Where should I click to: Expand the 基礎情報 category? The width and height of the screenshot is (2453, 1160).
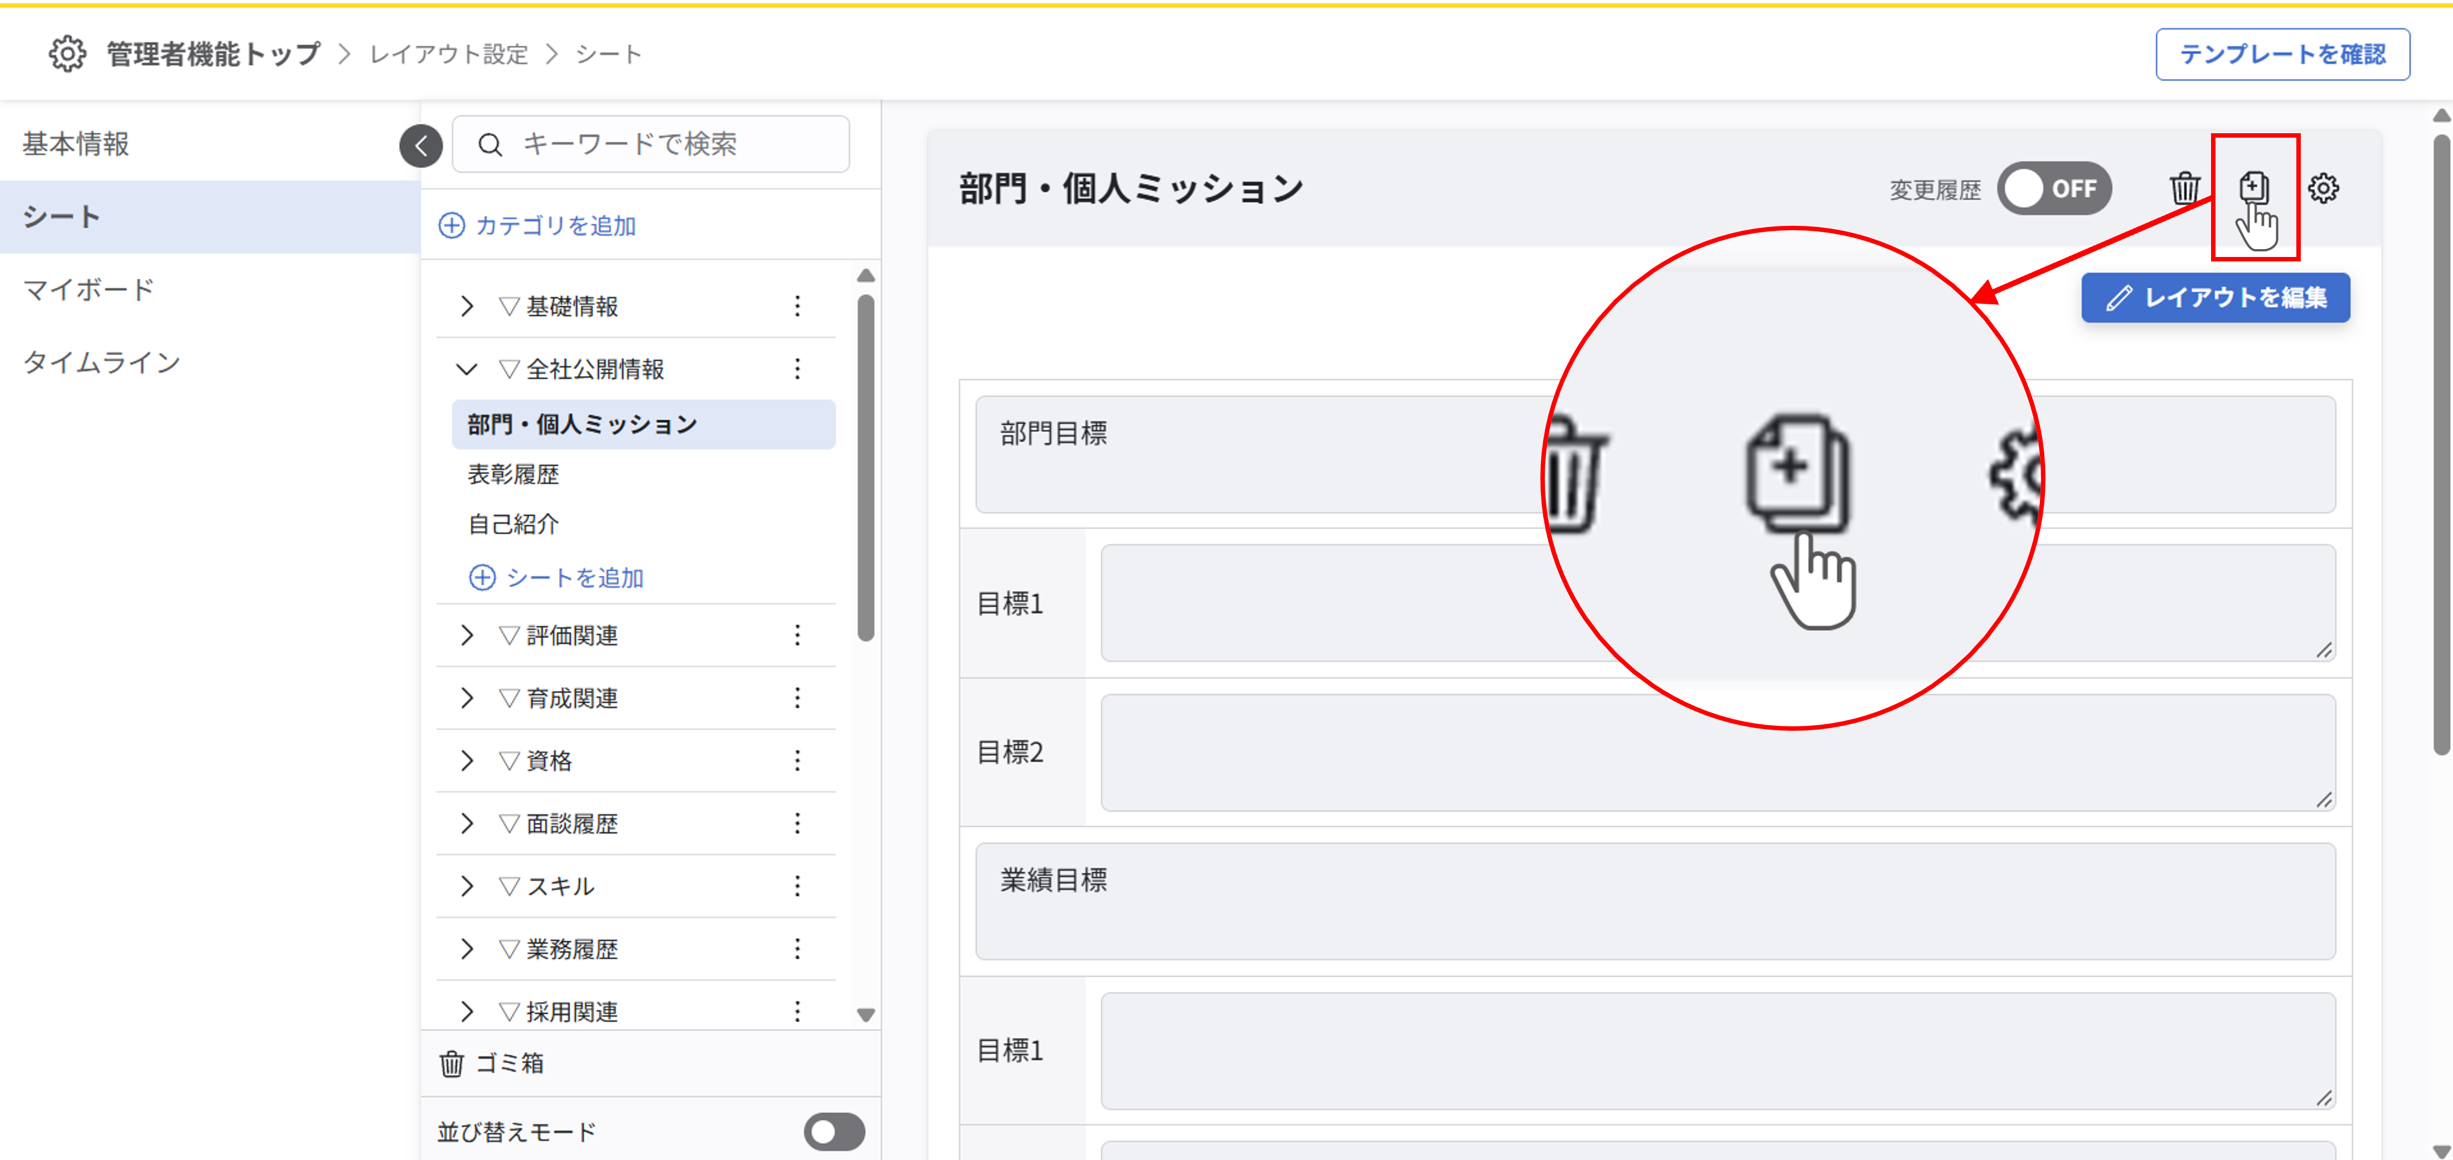click(467, 305)
